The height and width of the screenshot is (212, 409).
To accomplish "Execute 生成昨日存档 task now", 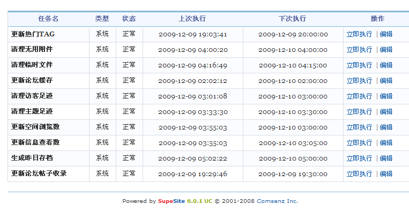I will 359,158.
